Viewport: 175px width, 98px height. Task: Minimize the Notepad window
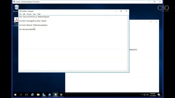tap(116, 11)
